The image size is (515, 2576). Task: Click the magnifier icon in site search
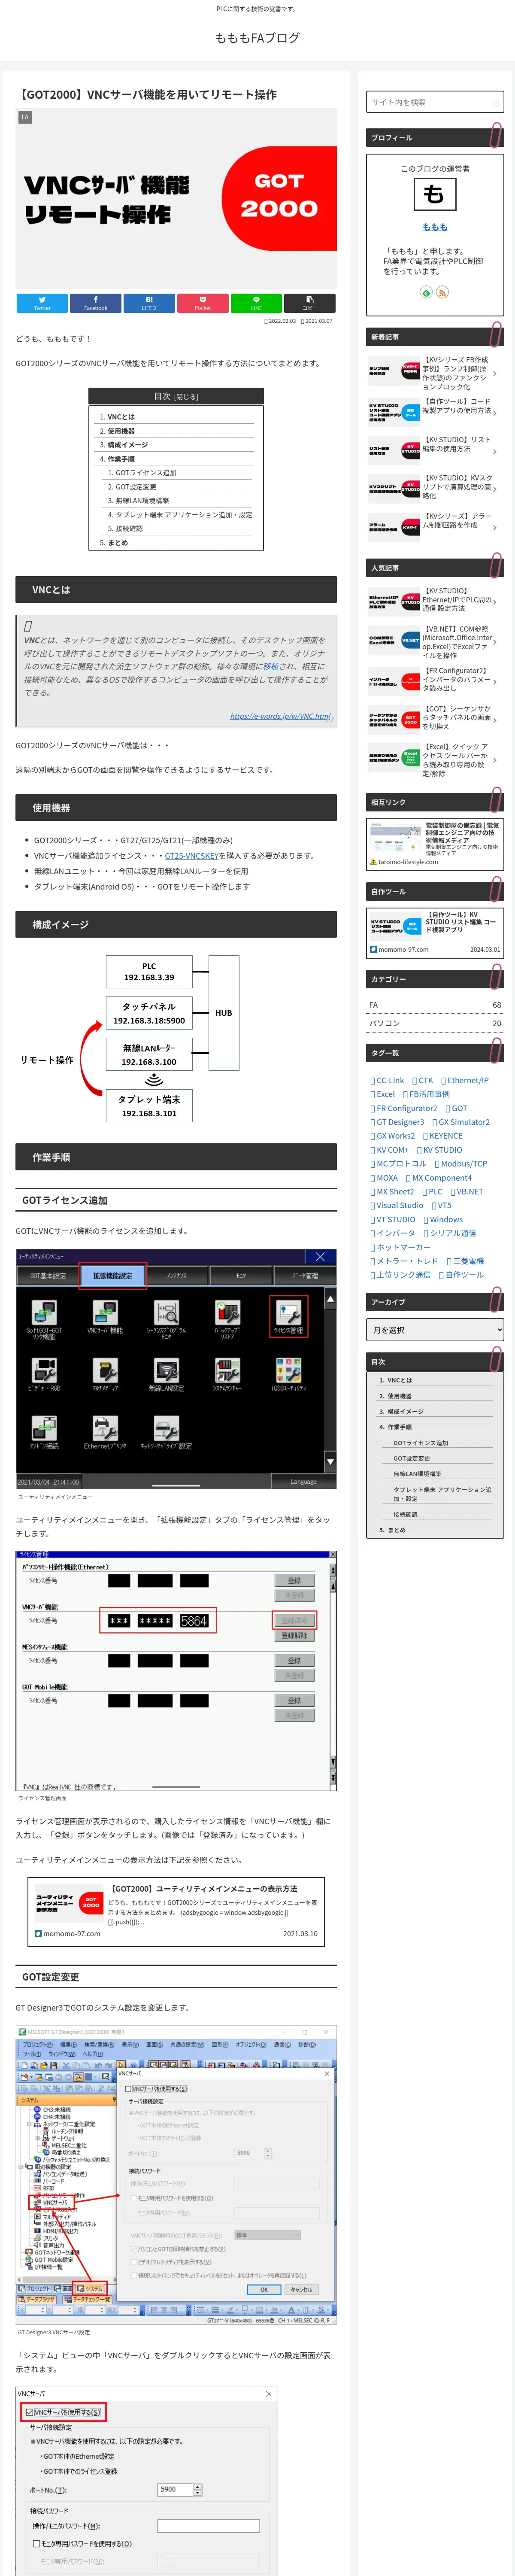(495, 102)
